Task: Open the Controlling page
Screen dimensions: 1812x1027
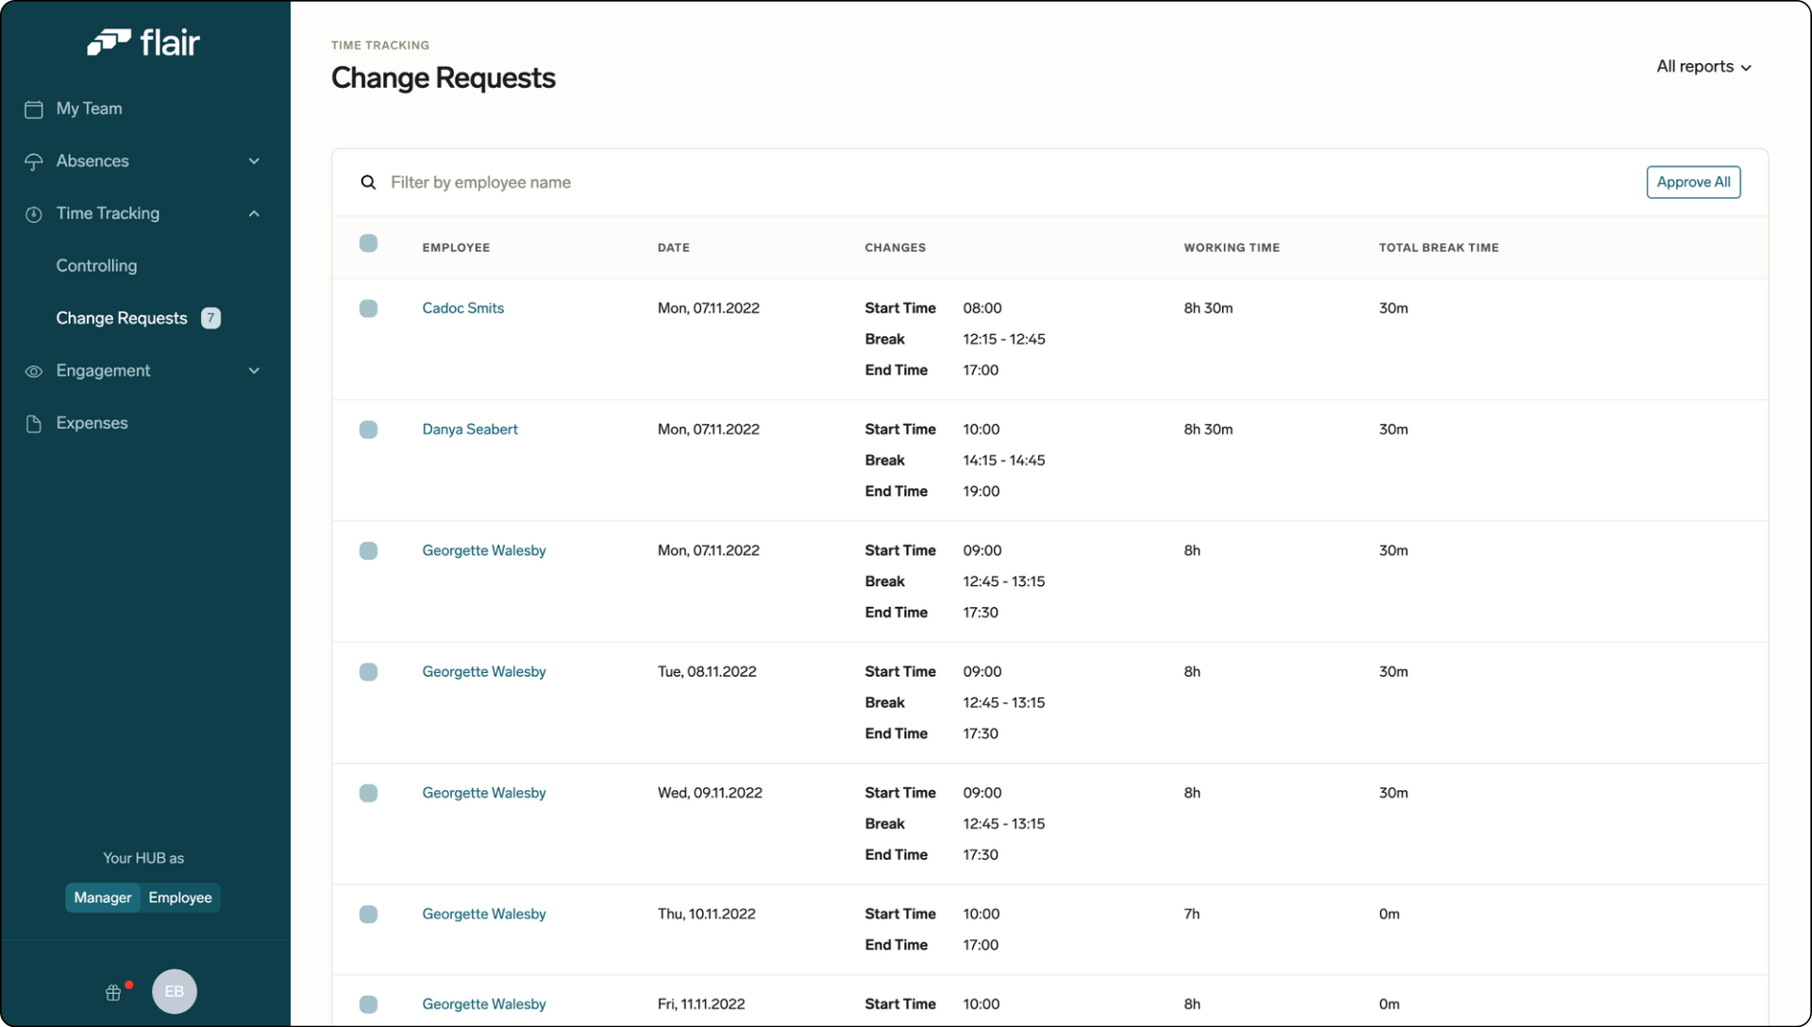Action: [x=95, y=265]
